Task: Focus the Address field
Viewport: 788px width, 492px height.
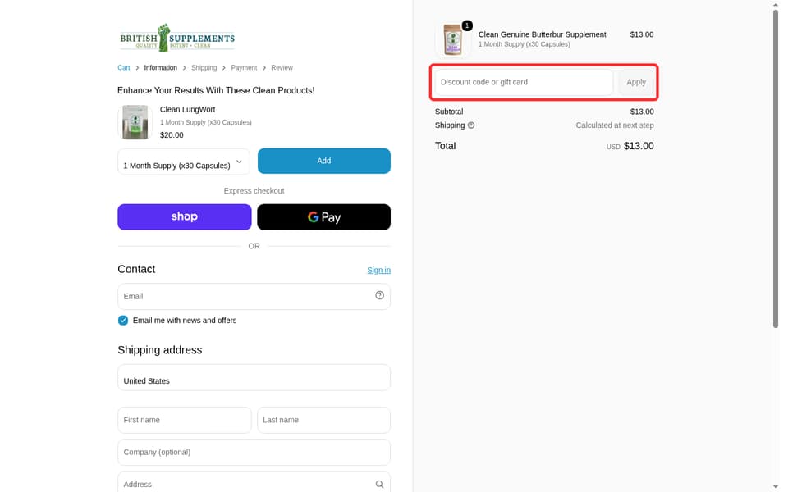Action: click(x=254, y=483)
